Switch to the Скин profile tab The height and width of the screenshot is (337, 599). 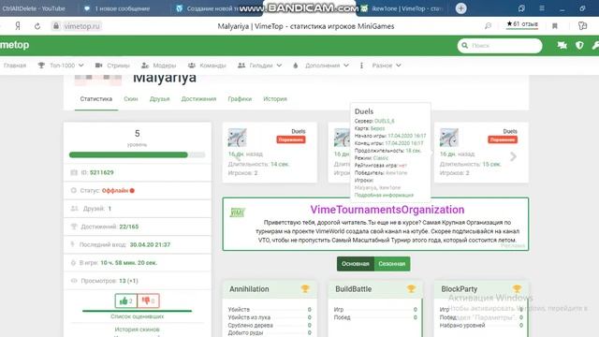click(131, 99)
